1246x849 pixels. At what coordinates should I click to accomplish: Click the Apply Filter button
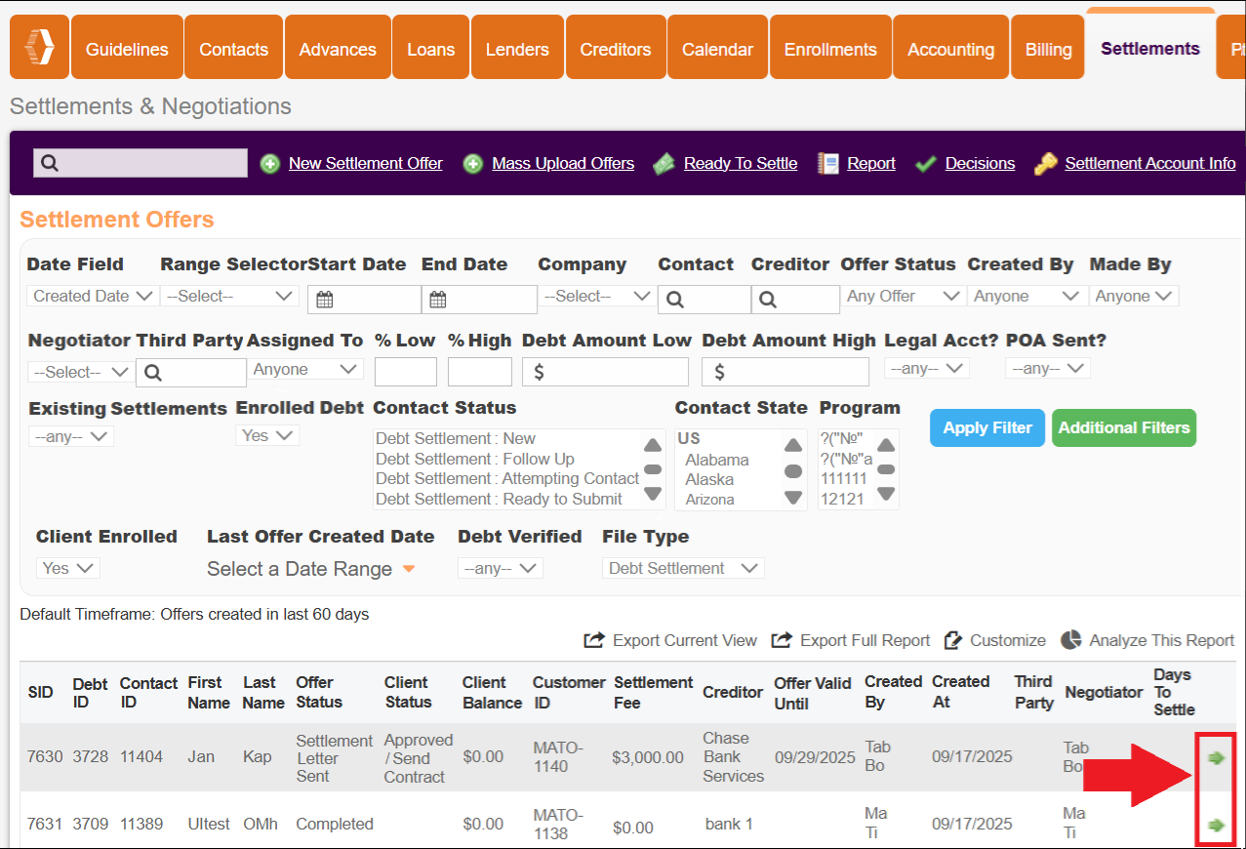pos(987,427)
